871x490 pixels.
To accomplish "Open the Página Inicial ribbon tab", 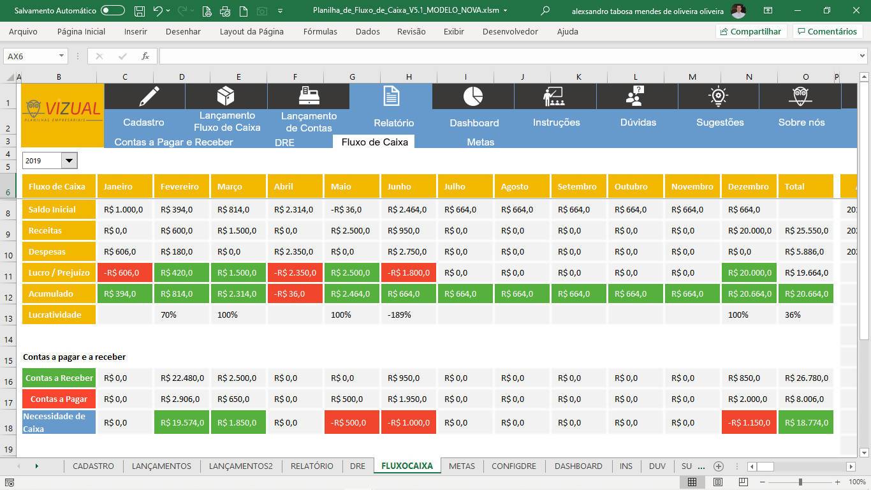I will click(x=81, y=31).
